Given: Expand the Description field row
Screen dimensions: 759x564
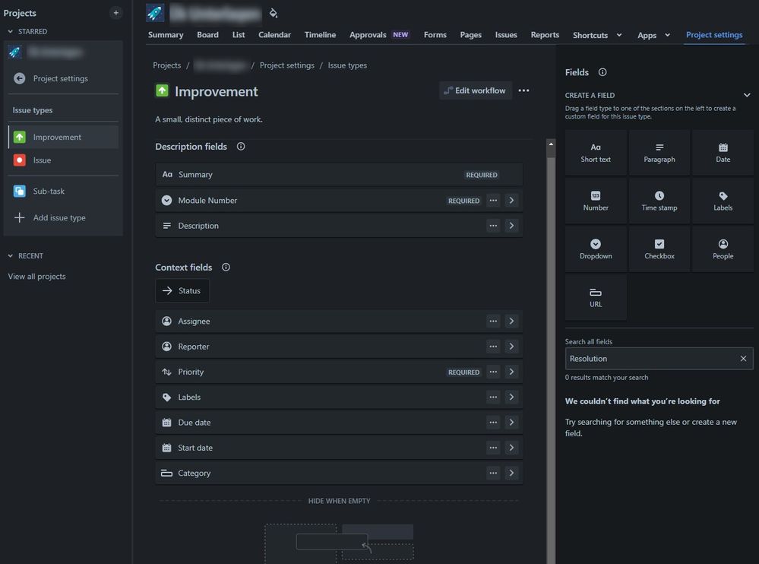Looking at the screenshot, I should (x=511, y=226).
